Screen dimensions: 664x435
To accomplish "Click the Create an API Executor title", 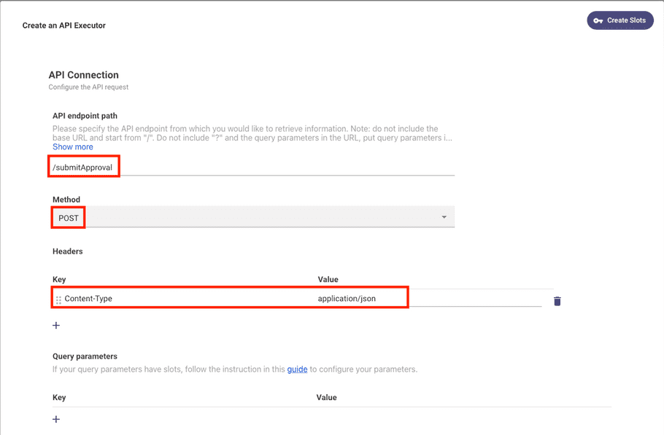I will pos(64,26).
